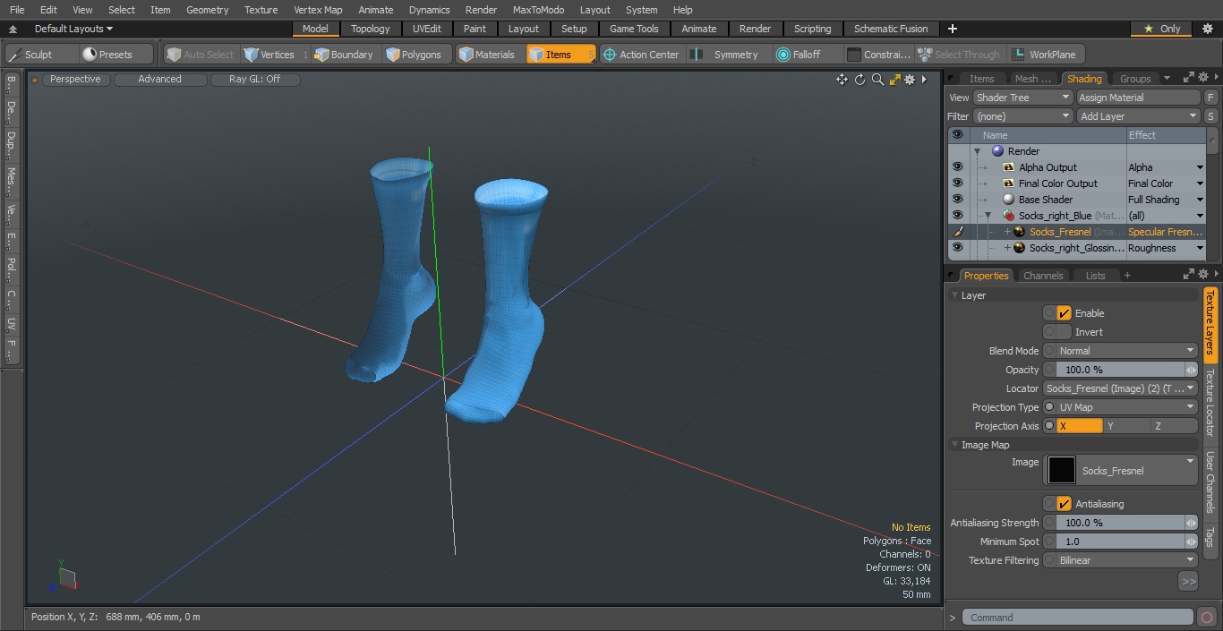This screenshot has height=631, width=1223.
Task: Click the Socks_Fresnel image thumbnail
Action: pos(1062,470)
